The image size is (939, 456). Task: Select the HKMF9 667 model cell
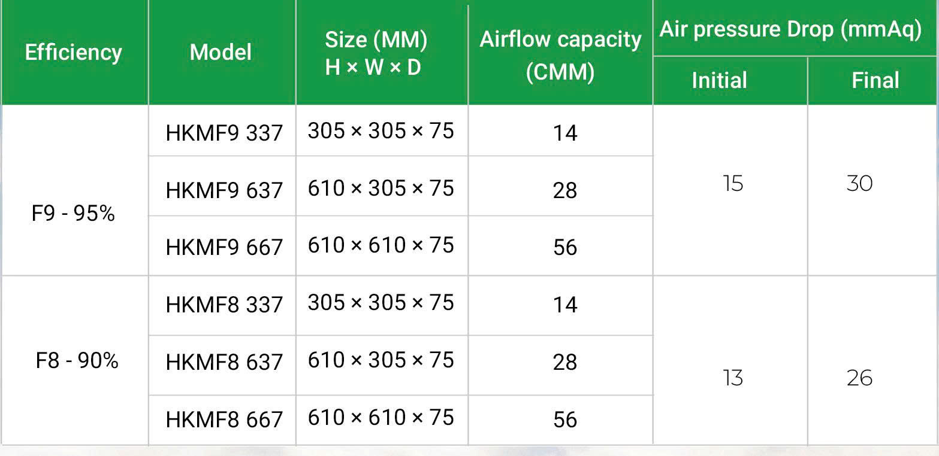pyautogui.click(x=224, y=247)
